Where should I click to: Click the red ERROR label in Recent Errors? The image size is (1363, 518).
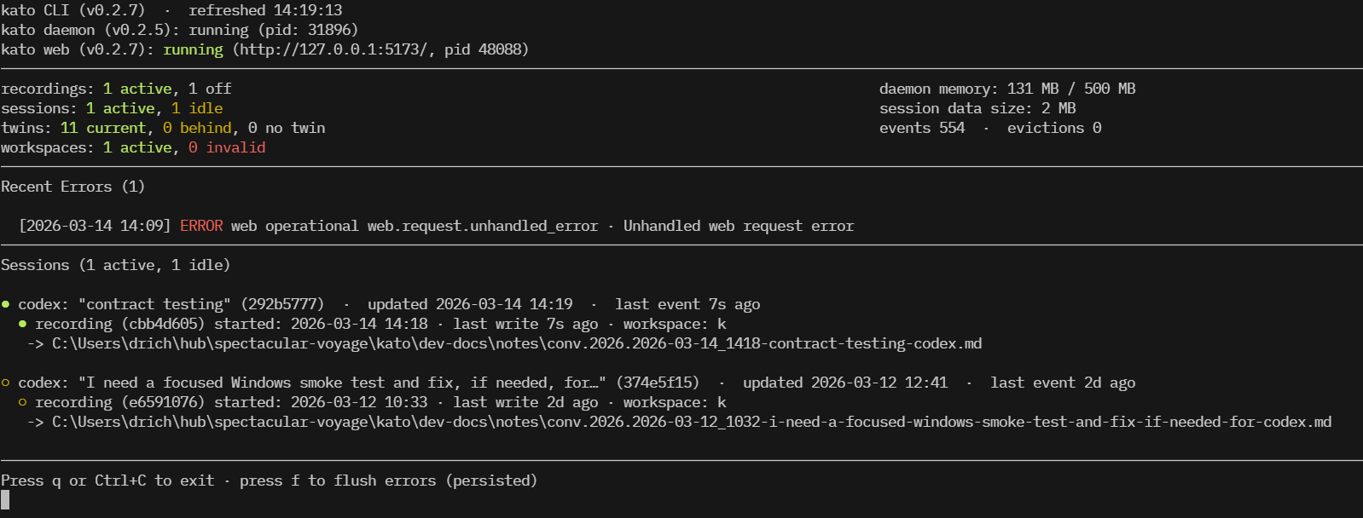click(201, 226)
